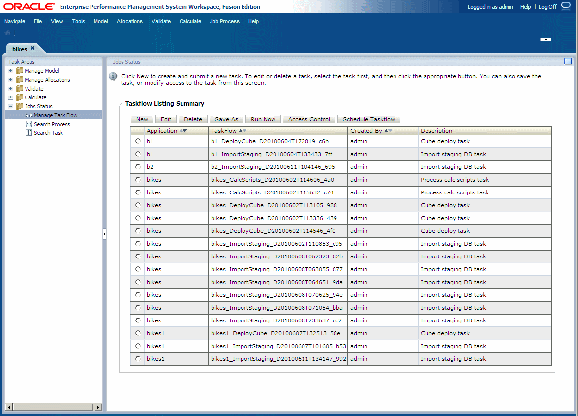
Task: Collapse the Jobs Status folder
Action: coord(11,106)
